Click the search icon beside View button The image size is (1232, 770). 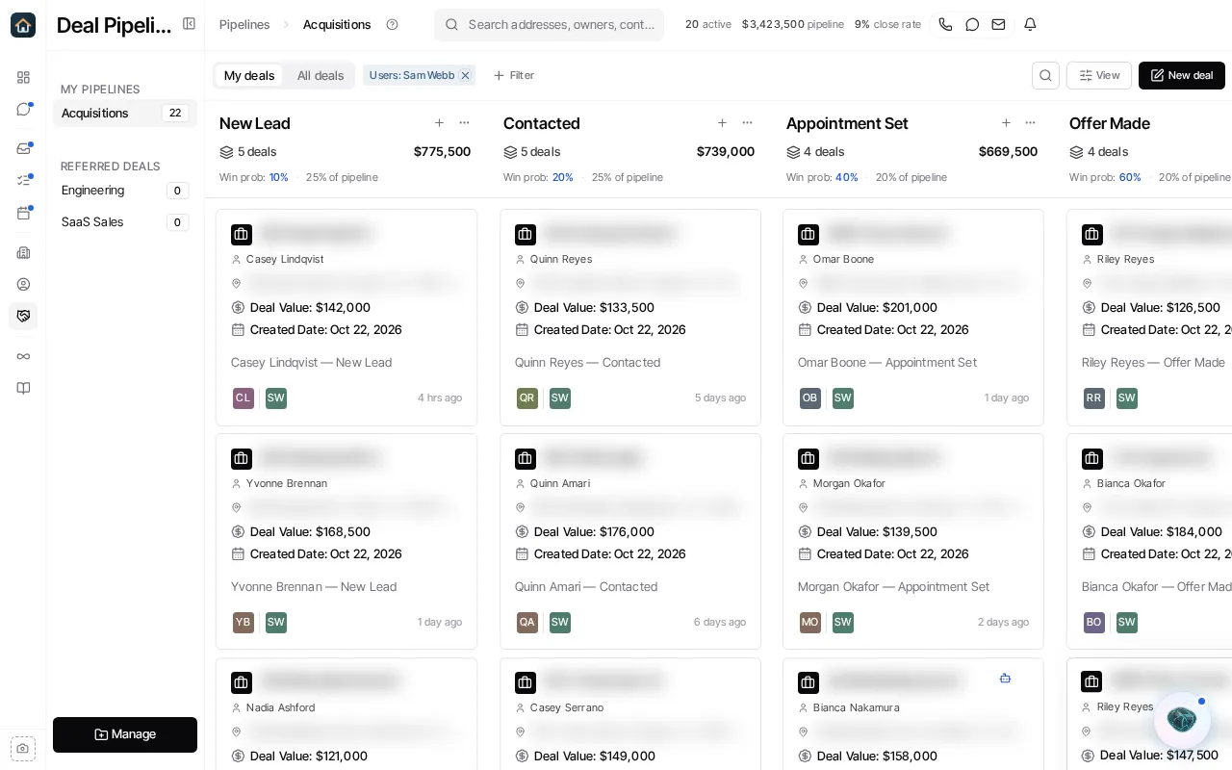(1045, 75)
